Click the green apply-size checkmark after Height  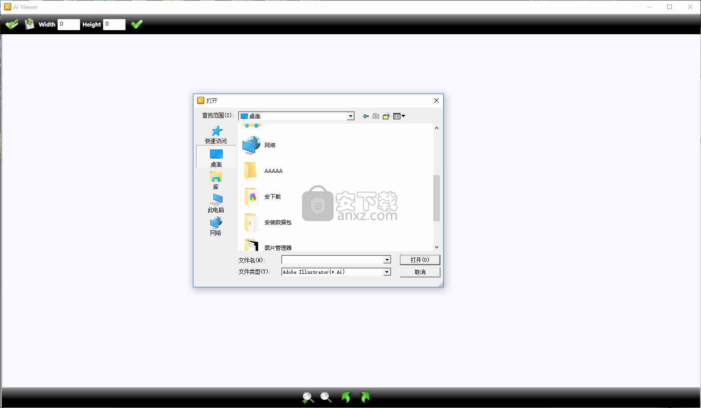pos(137,24)
